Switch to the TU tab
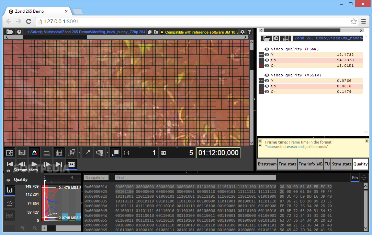This screenshot has height=235, width=372. (327, 164)
